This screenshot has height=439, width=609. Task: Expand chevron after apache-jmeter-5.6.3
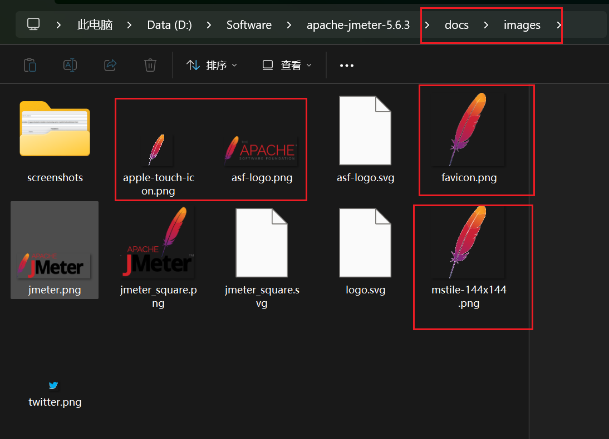[x=427, y=25]
